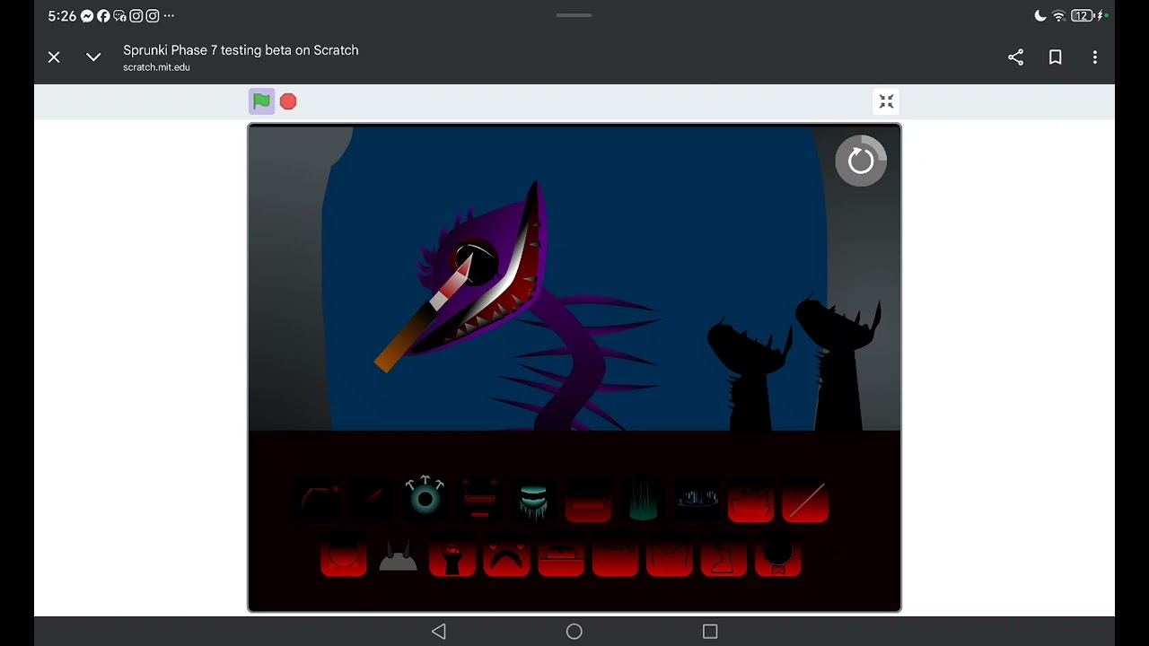Choose the teal dripping mouth icon
Viewport: 1149px width, 646px height.
tap(533, 501)
